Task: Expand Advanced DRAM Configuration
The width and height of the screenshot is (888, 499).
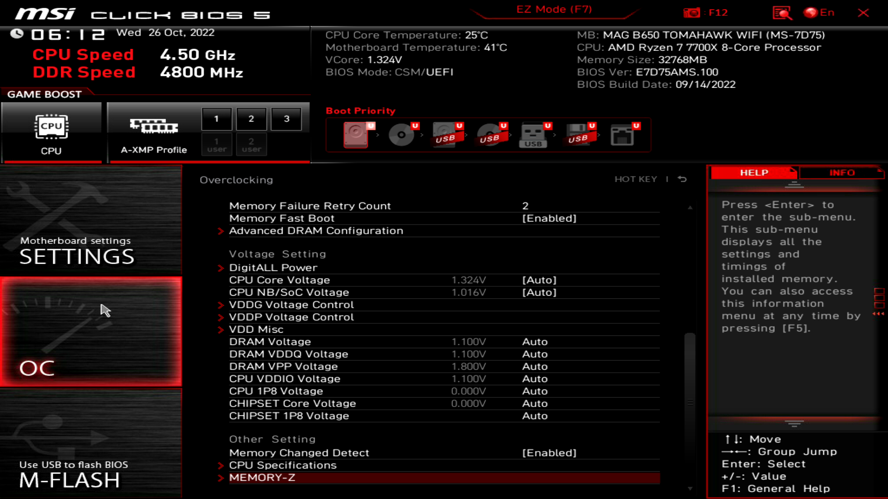Action: [316, 230]
